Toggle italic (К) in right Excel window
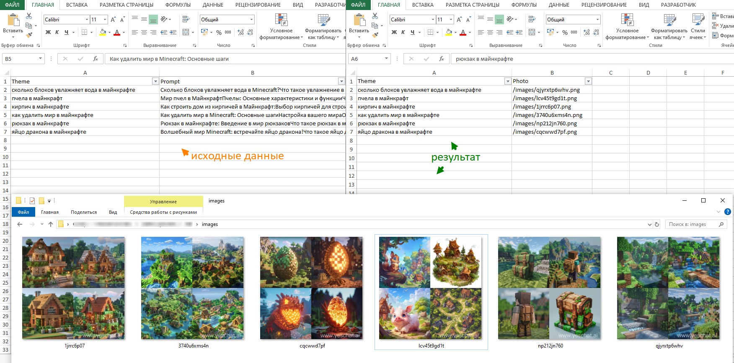Viewport: 734px width, 363px height. 403,32
